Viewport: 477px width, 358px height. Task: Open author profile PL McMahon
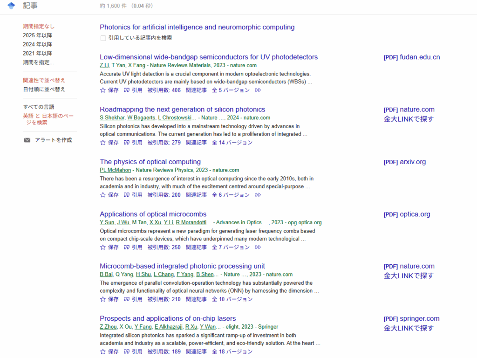(x=116, y=170)
